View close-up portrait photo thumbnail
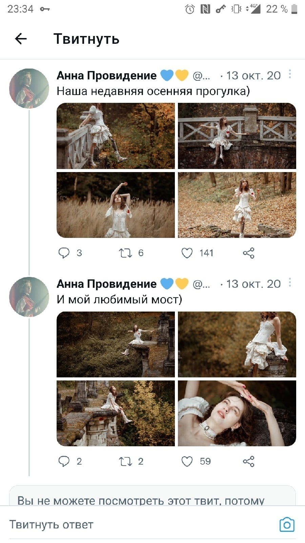The image size is (305, 543). [x=237, y=413]
